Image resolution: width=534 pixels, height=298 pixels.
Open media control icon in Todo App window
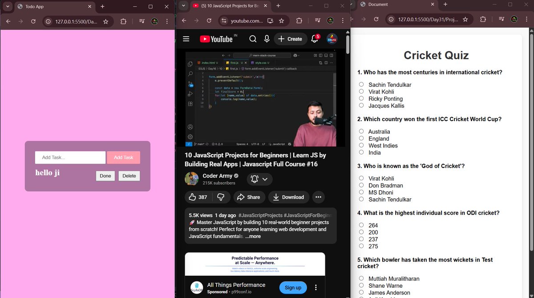point(142,21)
